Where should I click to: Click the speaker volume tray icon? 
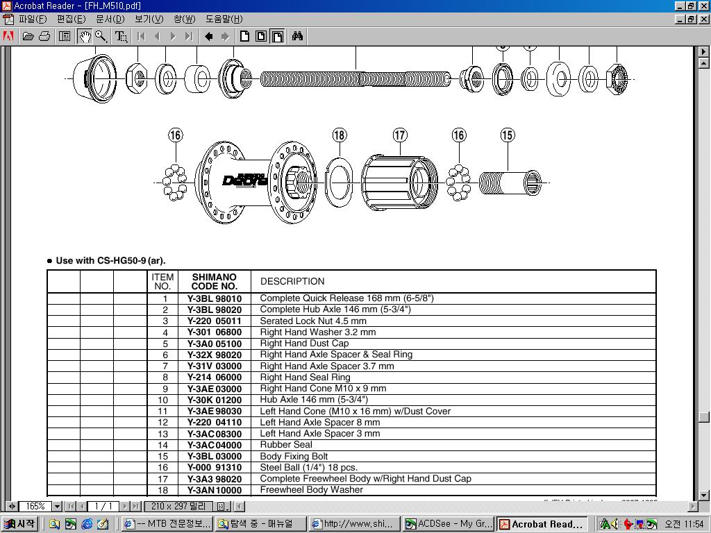pos(615,524)
